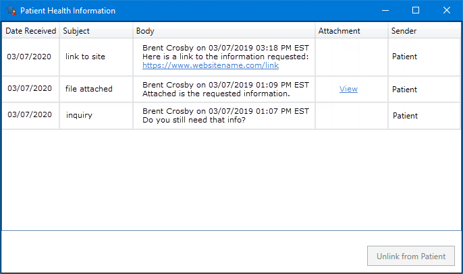Select the message "Attached is the requested information."

(216, 94)
